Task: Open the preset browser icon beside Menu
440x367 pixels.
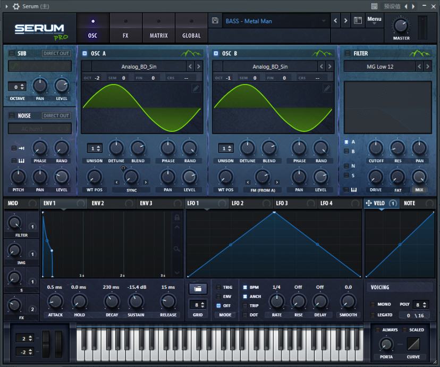Action: (x=358, y=21)
